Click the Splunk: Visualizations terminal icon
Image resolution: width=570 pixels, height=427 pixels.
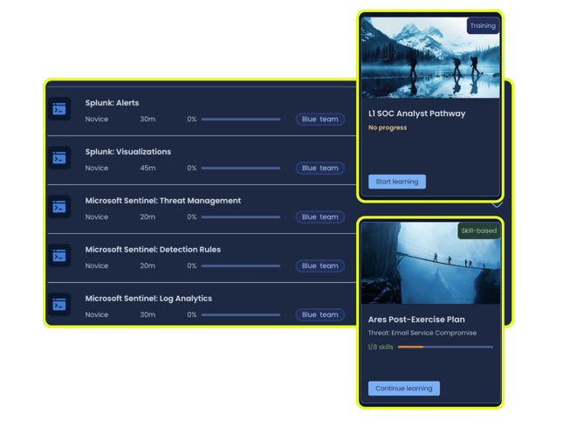(x=59, y=159)
